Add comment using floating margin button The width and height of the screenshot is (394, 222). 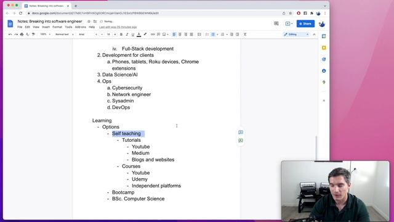(241, 132)
